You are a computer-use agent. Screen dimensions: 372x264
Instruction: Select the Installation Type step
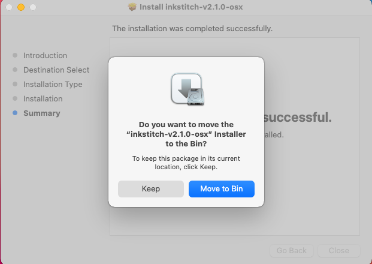[53, 85]
